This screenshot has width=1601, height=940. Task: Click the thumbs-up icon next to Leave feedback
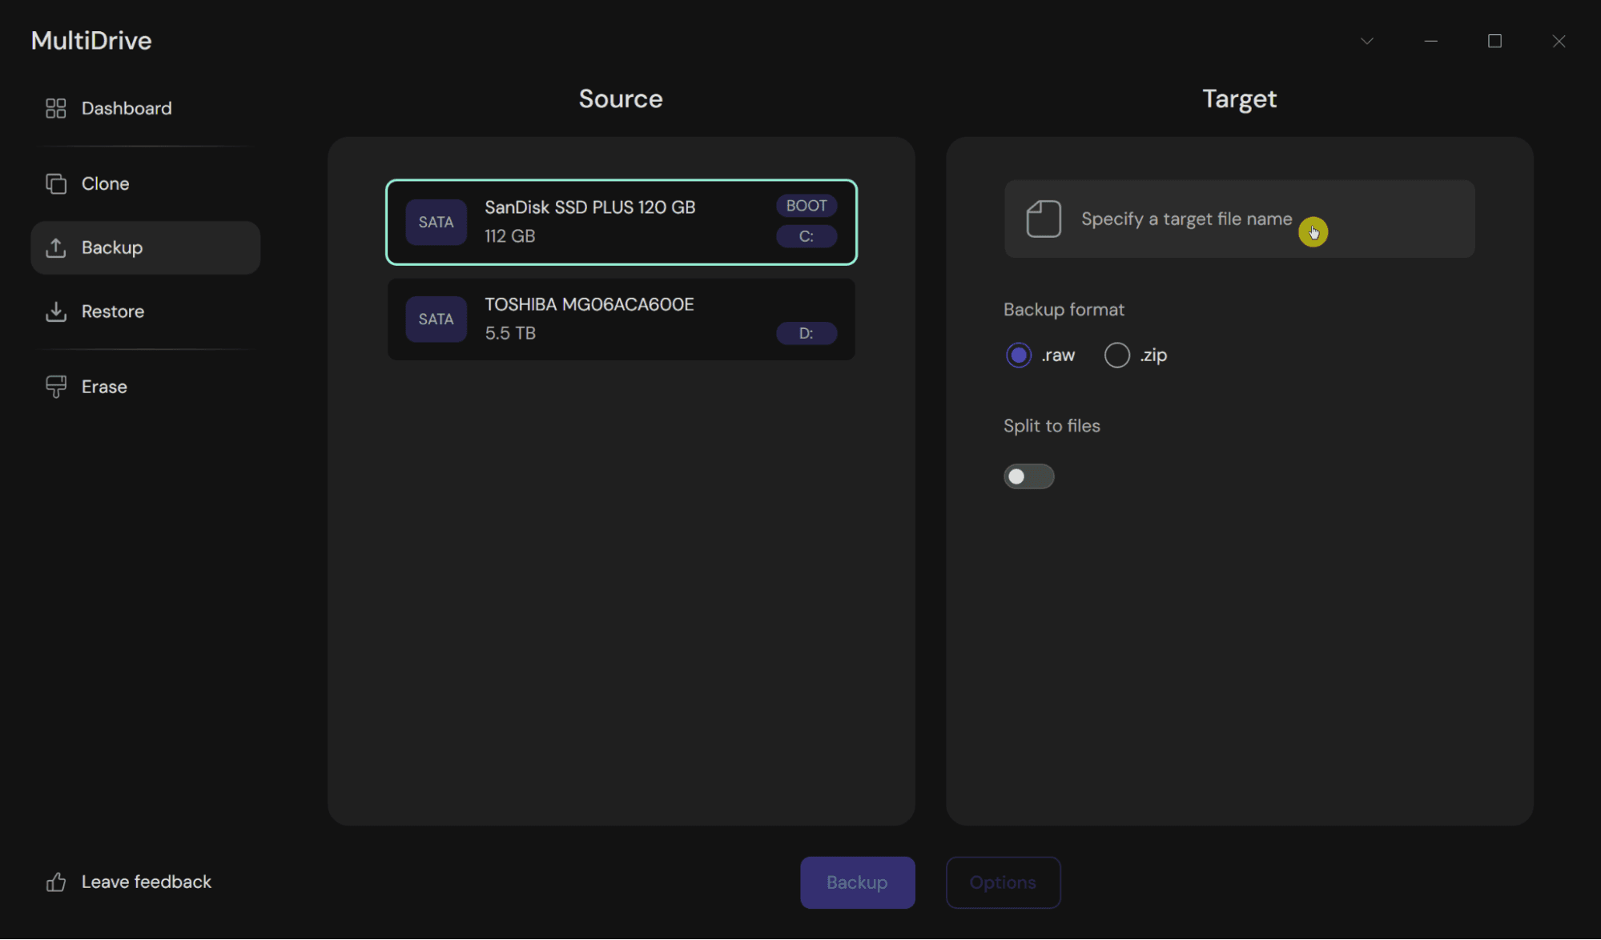54,882
